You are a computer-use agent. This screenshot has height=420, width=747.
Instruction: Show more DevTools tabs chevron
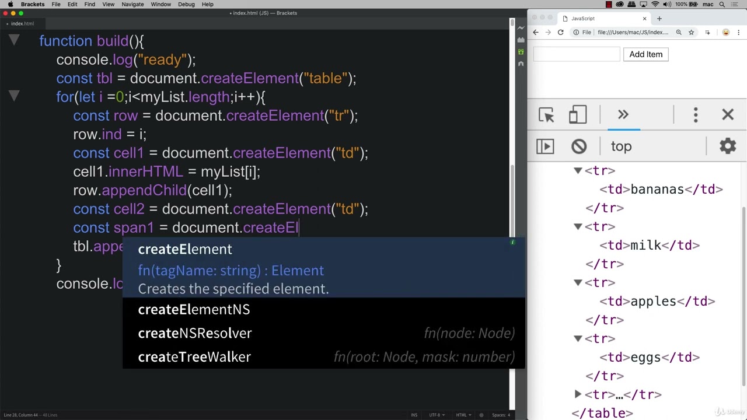coord(623,115)
